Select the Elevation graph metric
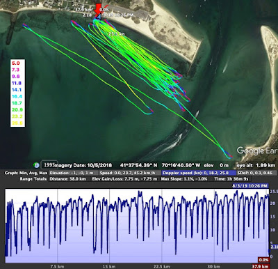 [73, 173]
